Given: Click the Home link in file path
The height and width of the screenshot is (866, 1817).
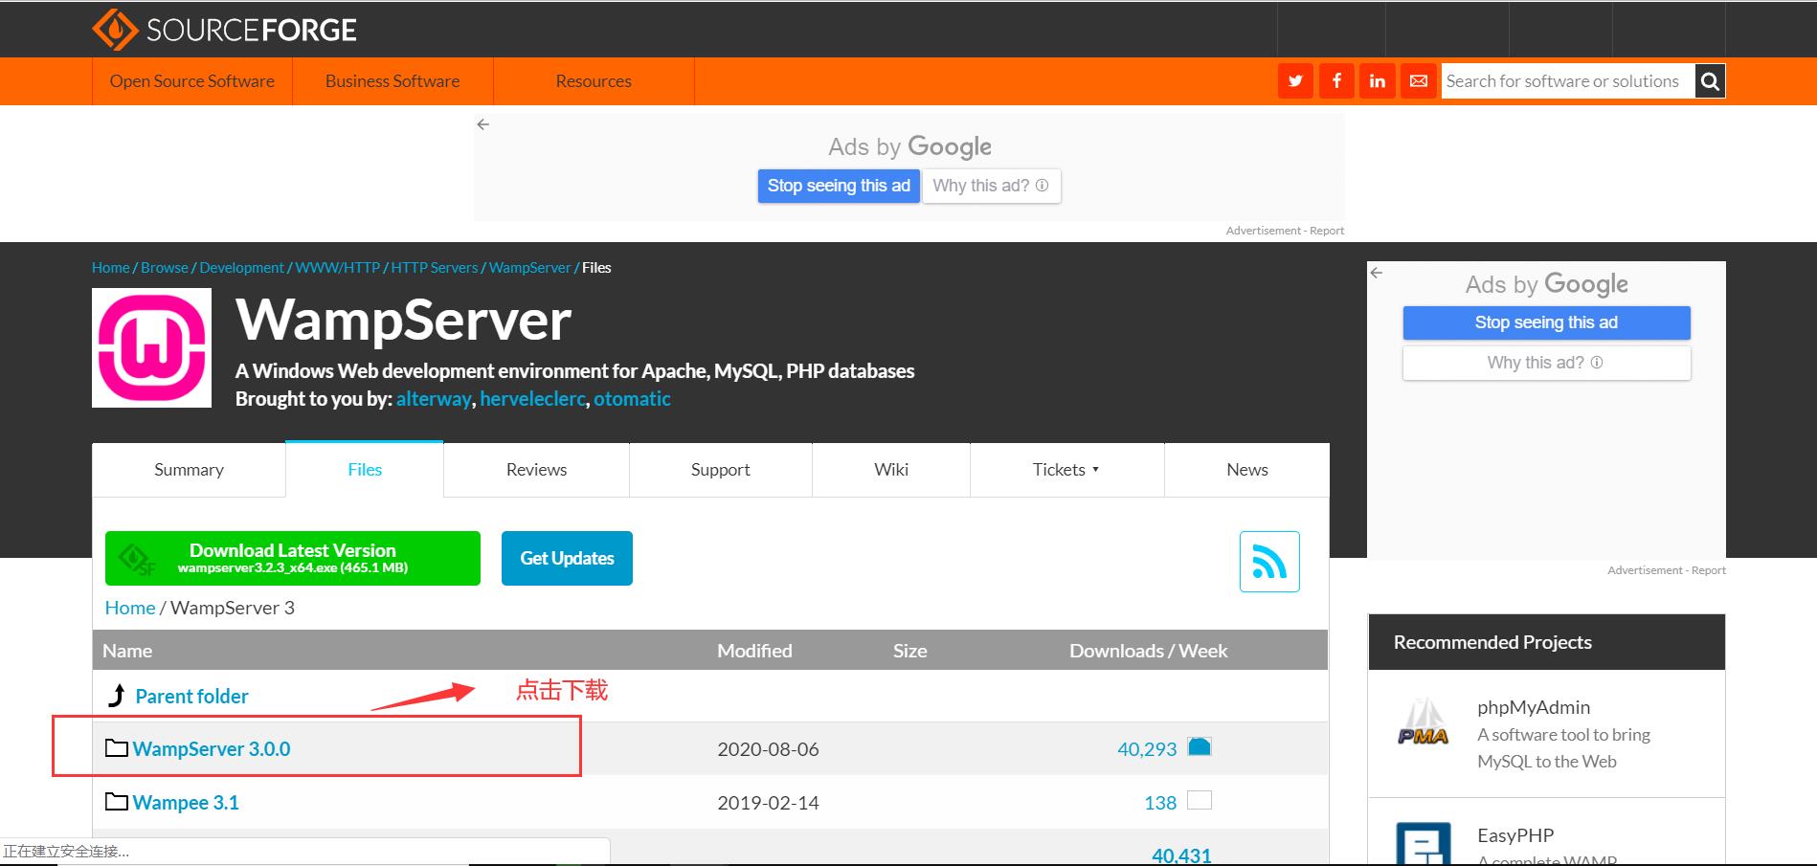Looking at the screenshot, I should click(130, 608).
